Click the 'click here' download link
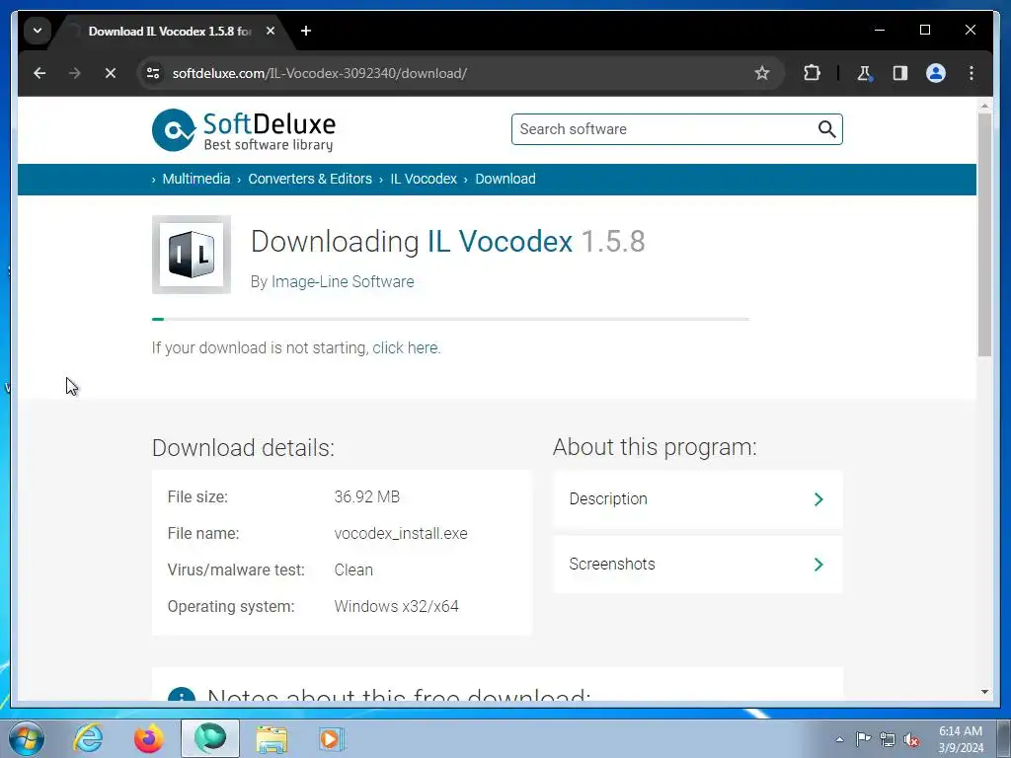Screen dimensions: 1011x758 [x=406, y=348]
